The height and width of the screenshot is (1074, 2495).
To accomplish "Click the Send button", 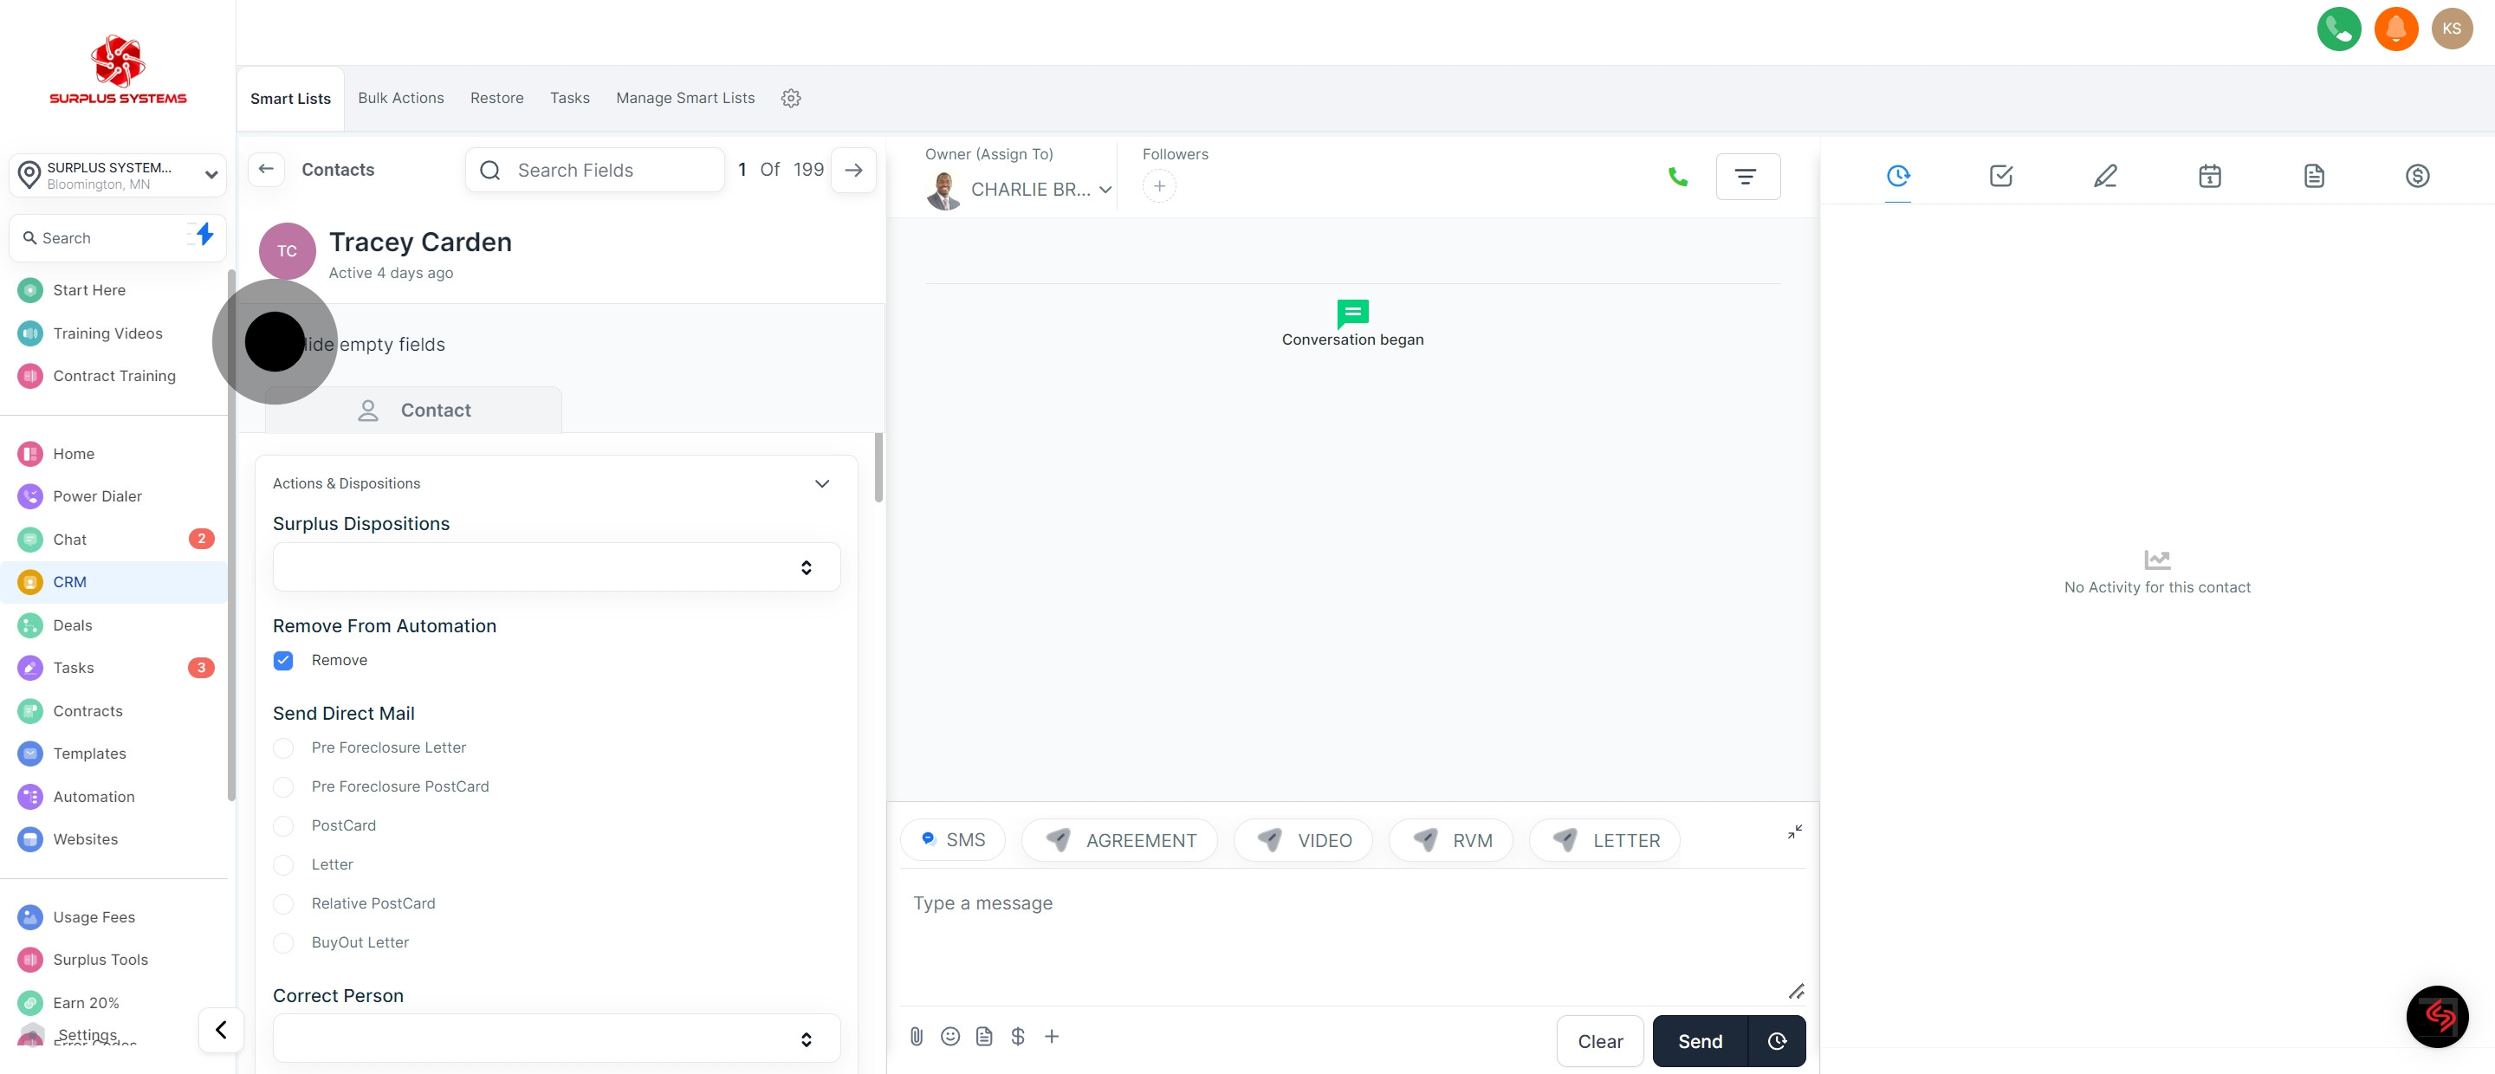I will point(1699,1041).
